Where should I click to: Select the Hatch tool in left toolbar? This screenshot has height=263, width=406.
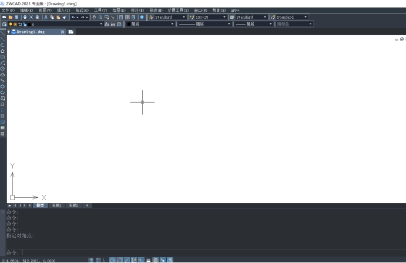point(2,116)
